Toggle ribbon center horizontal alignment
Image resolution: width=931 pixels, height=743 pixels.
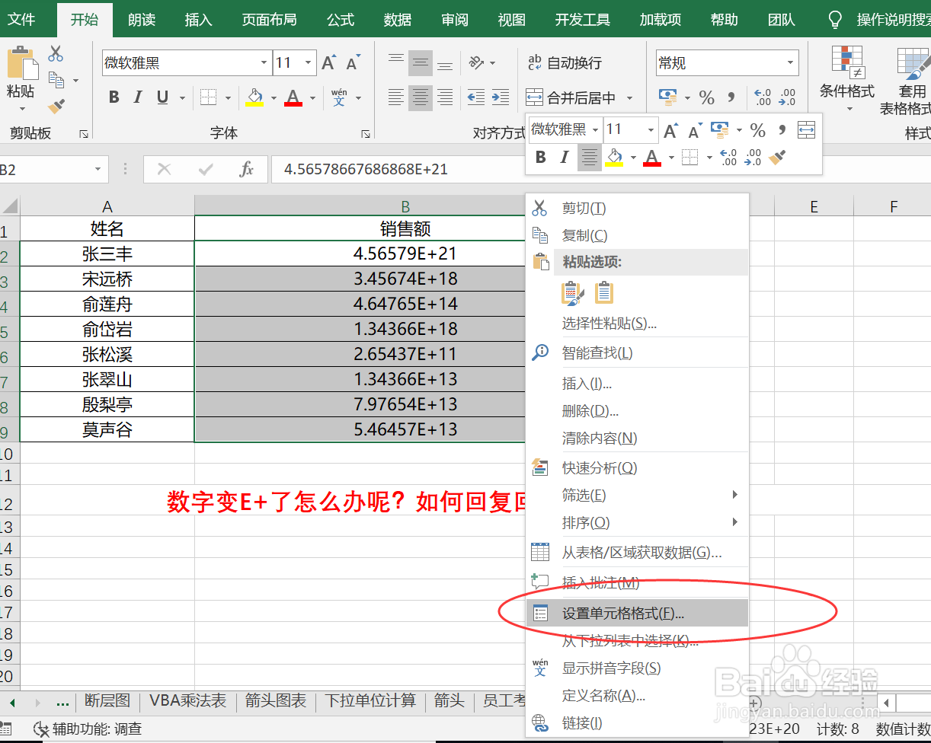[421, 97]
